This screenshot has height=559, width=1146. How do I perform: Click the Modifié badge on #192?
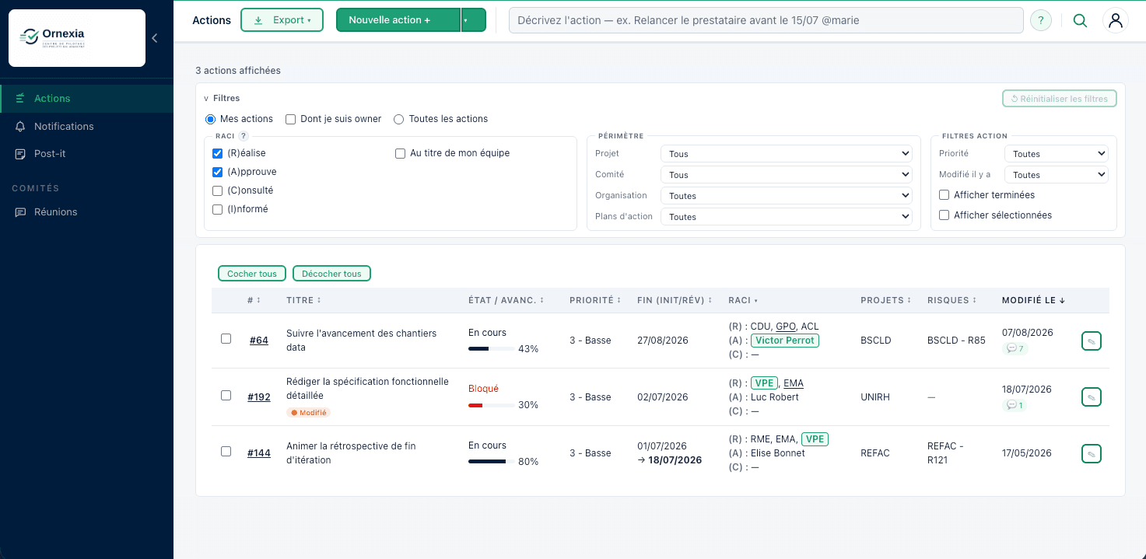tap(308, 413)
